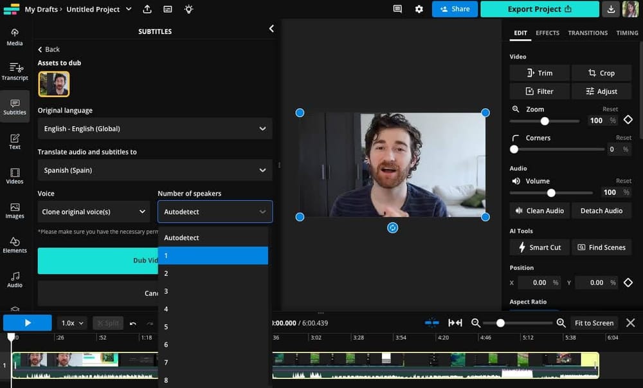This screenshot has height=388, width=643.
Task: Open the Original language dropdown
Action: click(x=154, y=128)
